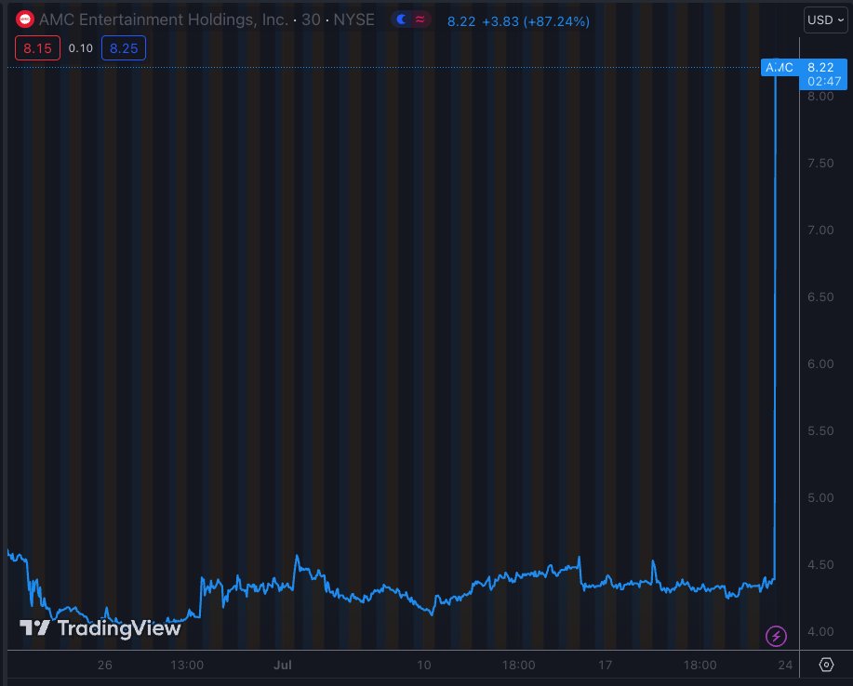This screenshot has height=686, width=853.
Task: Click the TradingView logo watermark
Action: pos(100,628)
